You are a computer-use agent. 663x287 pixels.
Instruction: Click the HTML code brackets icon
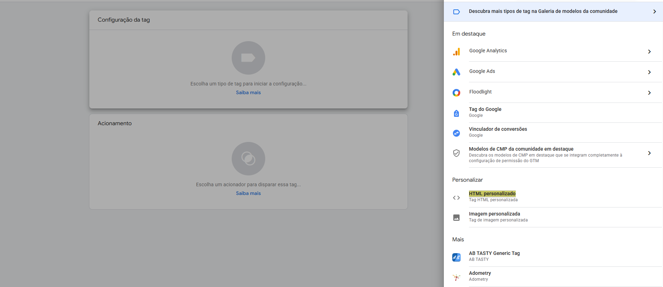[x=456, y=198]
